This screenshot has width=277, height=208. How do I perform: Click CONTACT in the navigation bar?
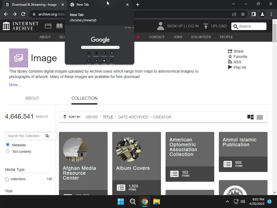[157, 37]
